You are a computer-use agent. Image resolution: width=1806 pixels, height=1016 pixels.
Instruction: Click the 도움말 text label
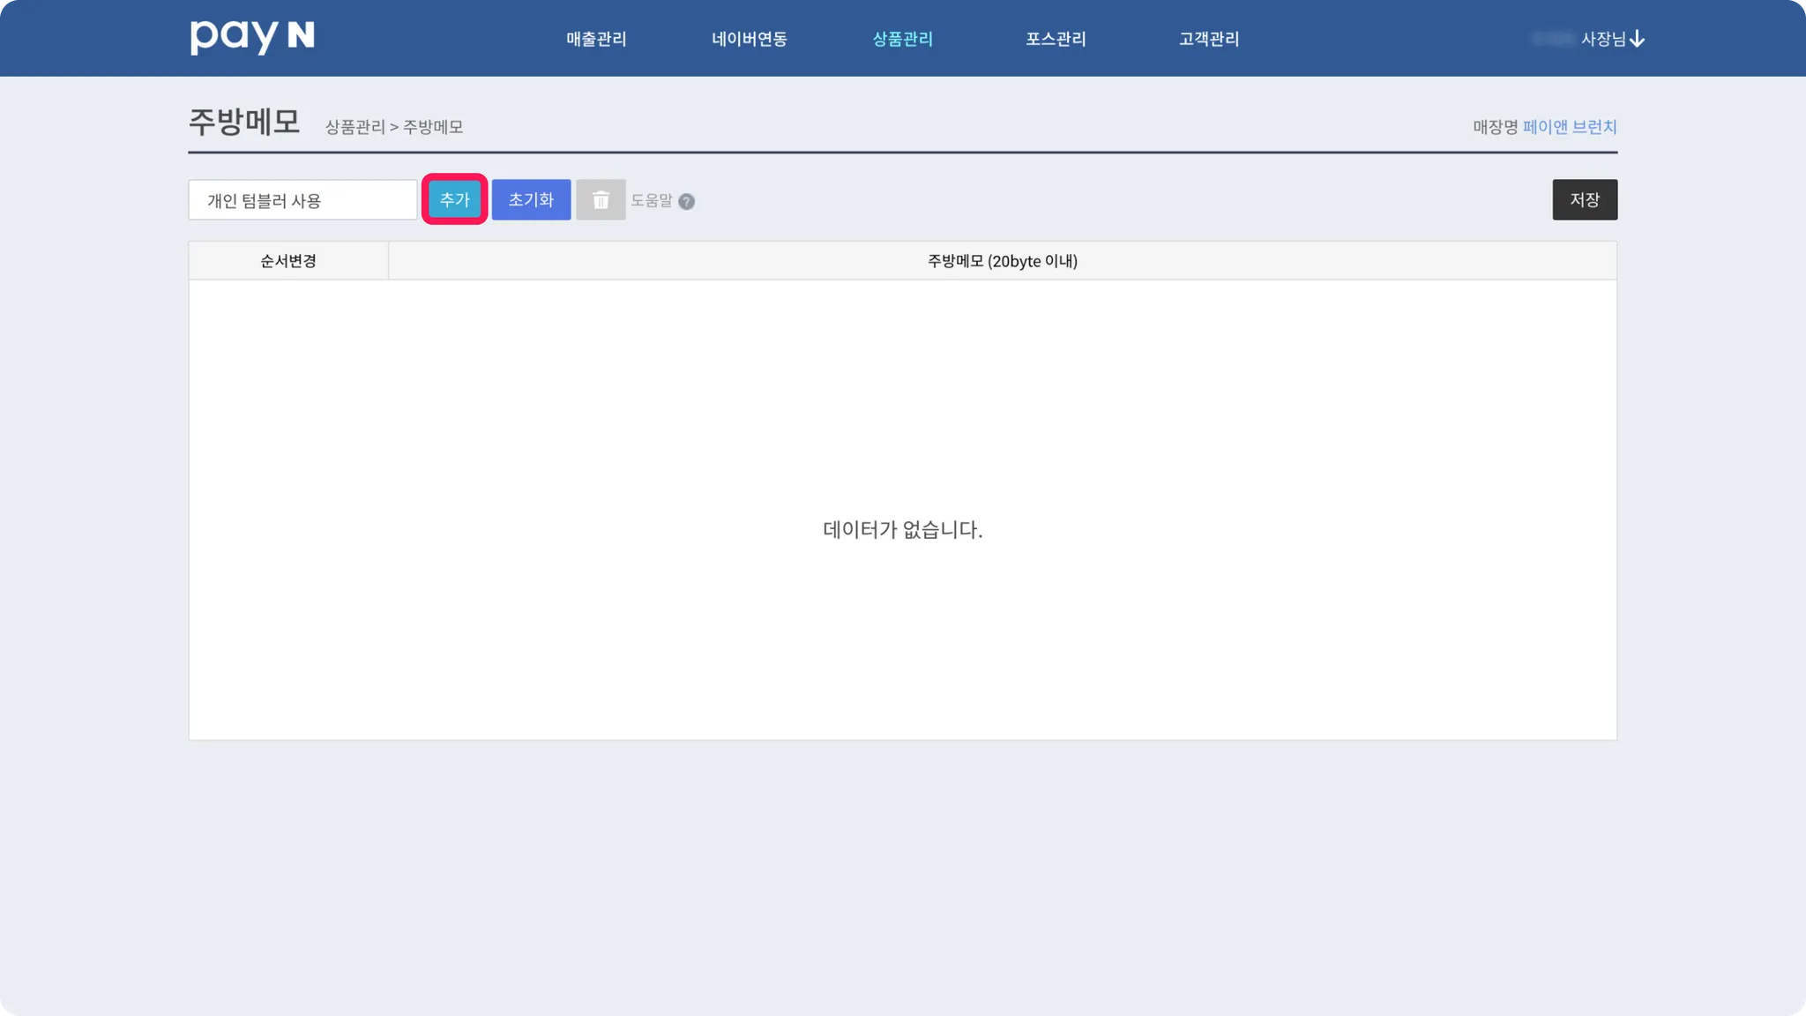652,201
